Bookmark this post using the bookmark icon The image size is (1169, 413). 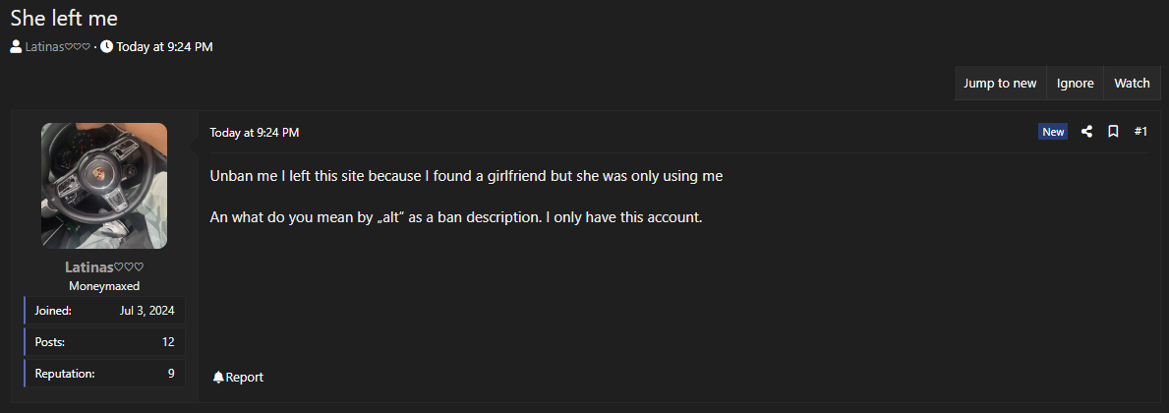click(1113, 132)
